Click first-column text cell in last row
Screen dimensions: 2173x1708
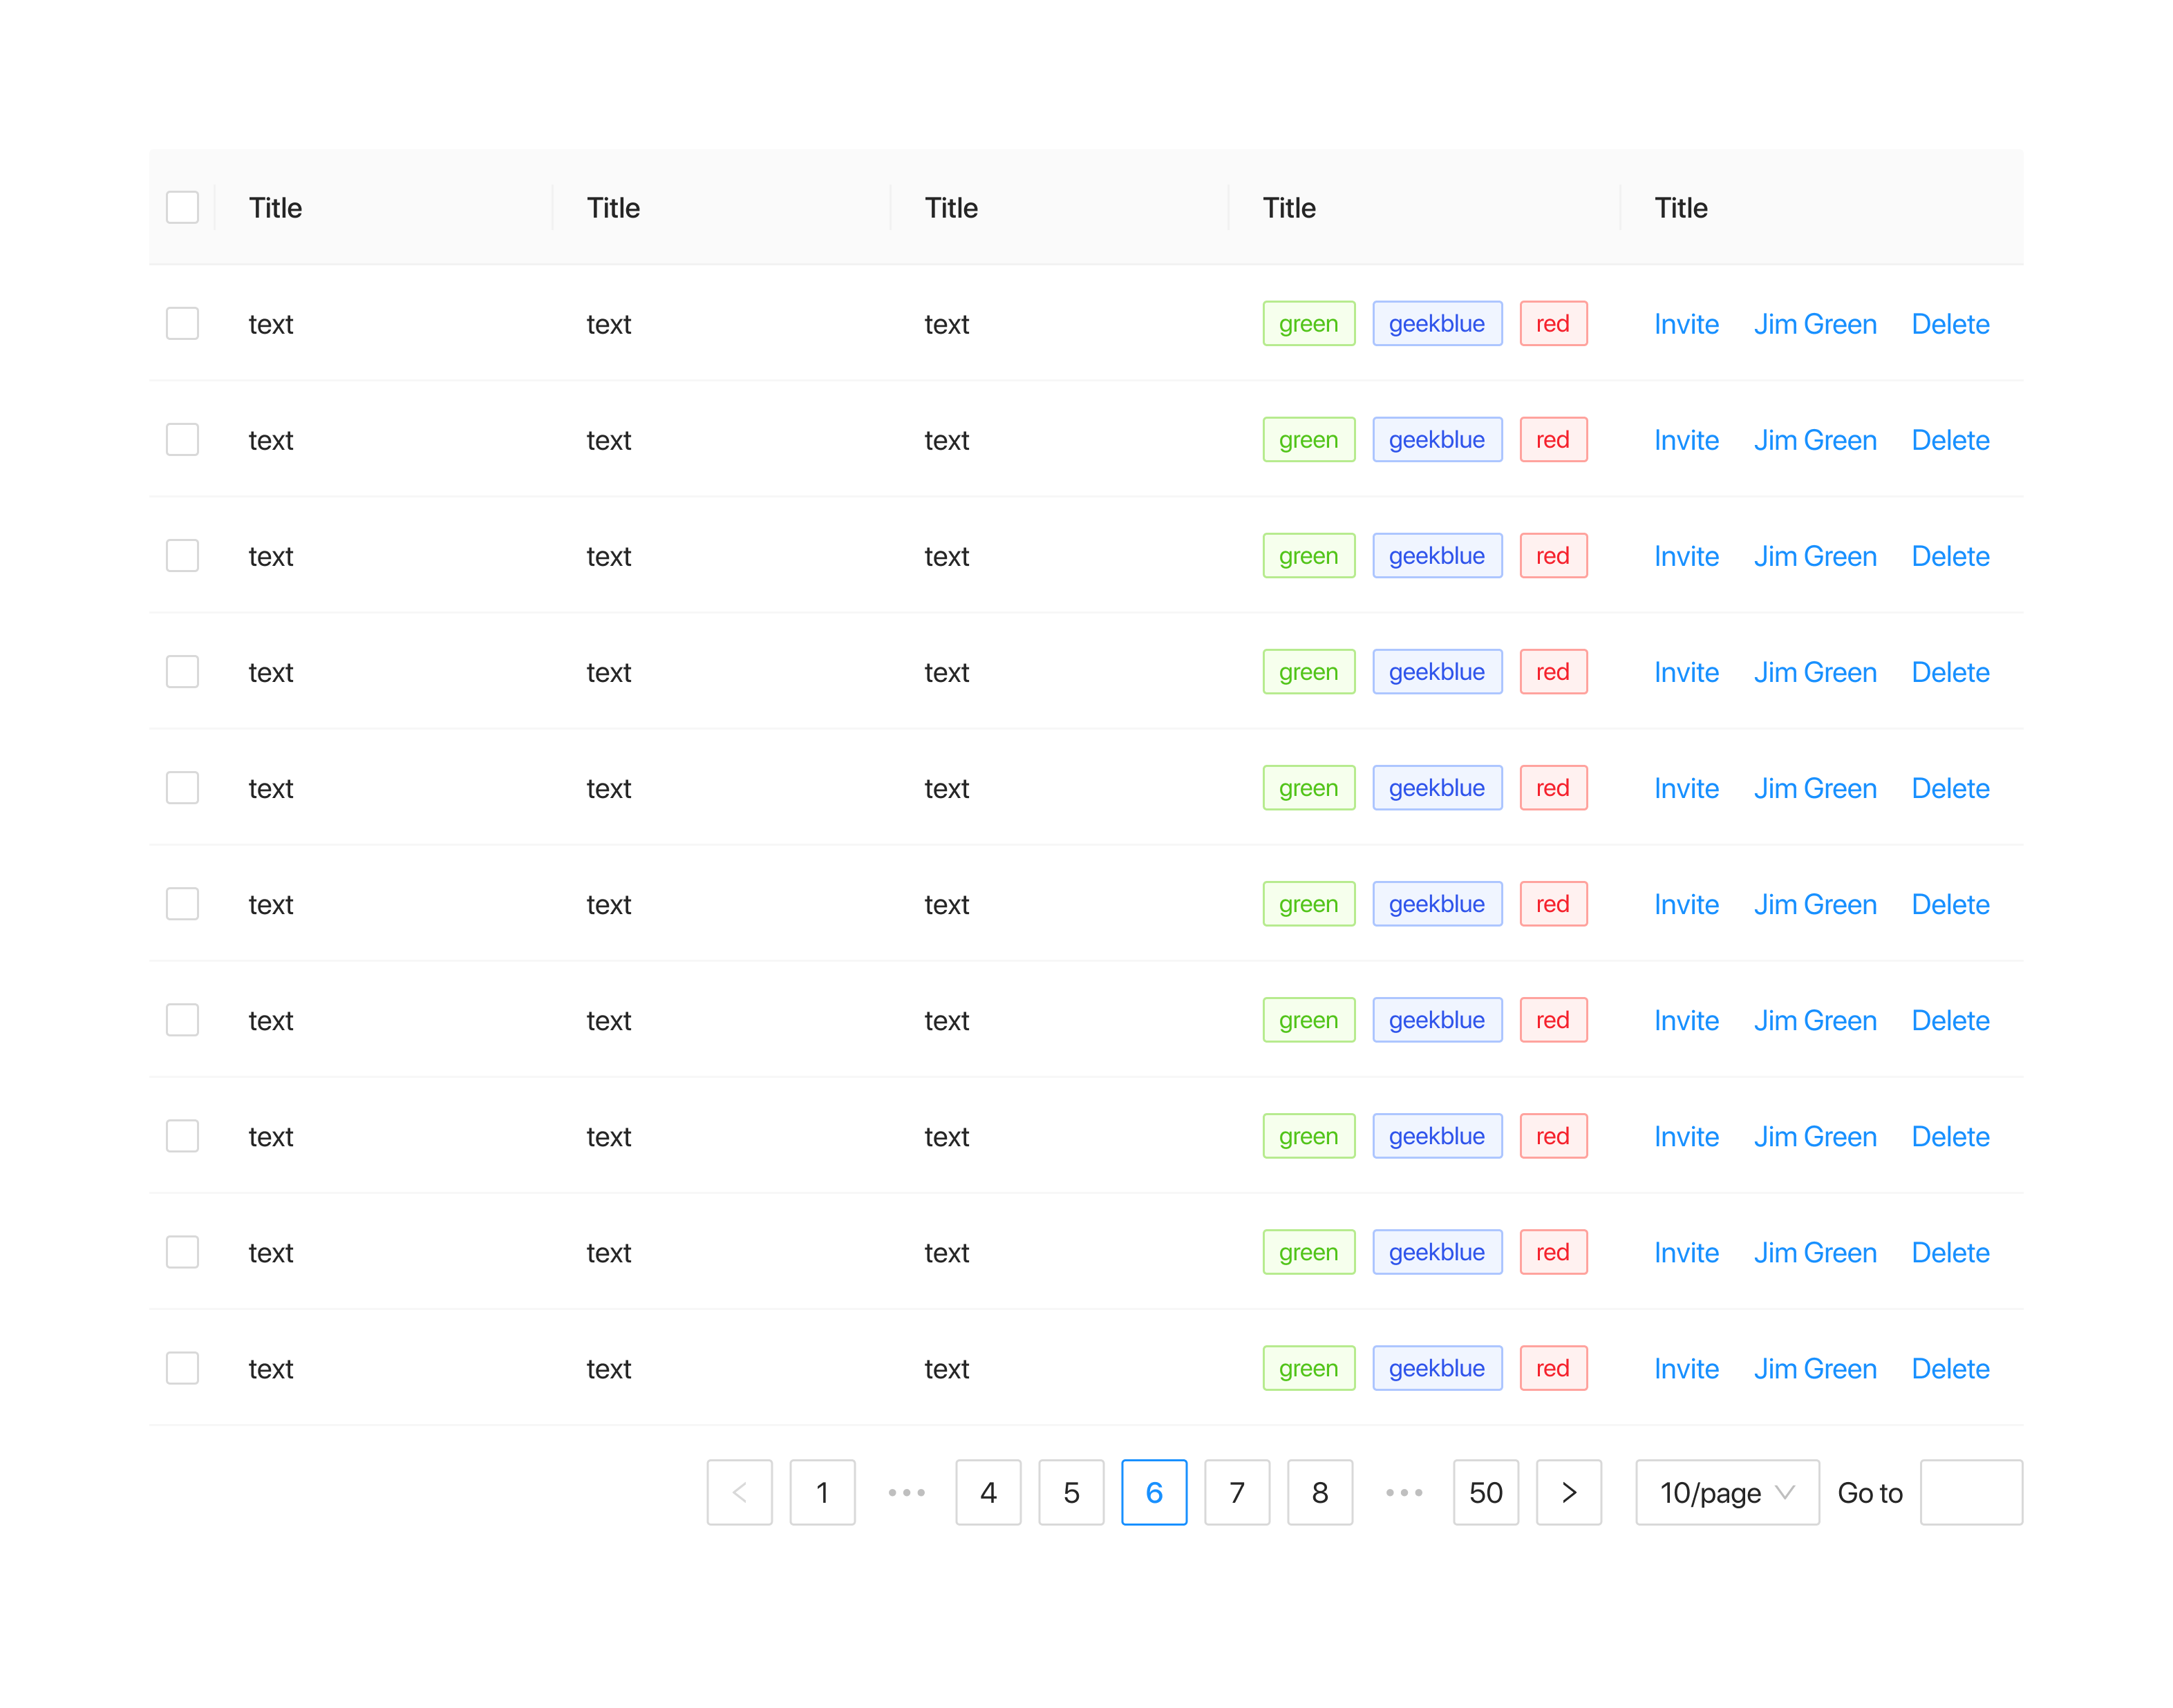coord(271,1368)
